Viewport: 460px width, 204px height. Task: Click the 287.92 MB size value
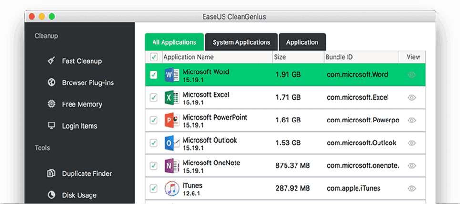pyautogui.click(x=293, y=188)
